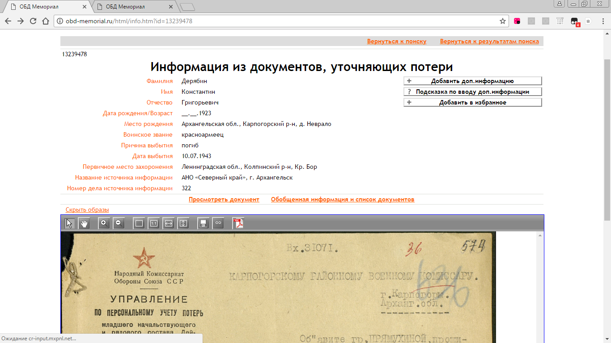Save image with the floppy disk icon

click(203, 223)
